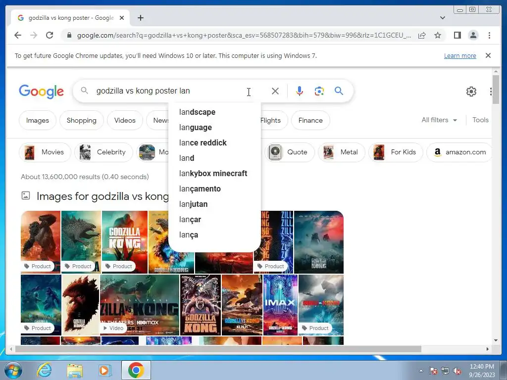The width and height of the screenshot is (507, 380).
Task: View site information via the padlock icon
Action: click(69, 35)
